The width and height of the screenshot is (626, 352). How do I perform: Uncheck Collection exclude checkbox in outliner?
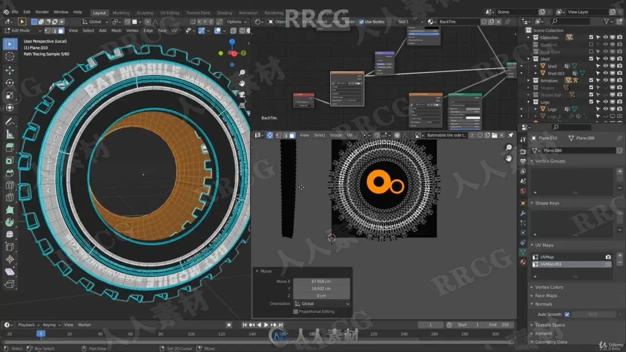[x=591, y=38]
